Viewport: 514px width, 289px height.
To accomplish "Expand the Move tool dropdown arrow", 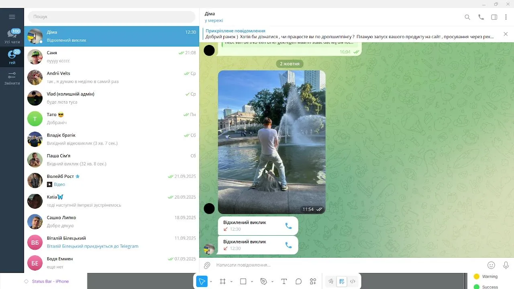I will [x=211, y=282].
